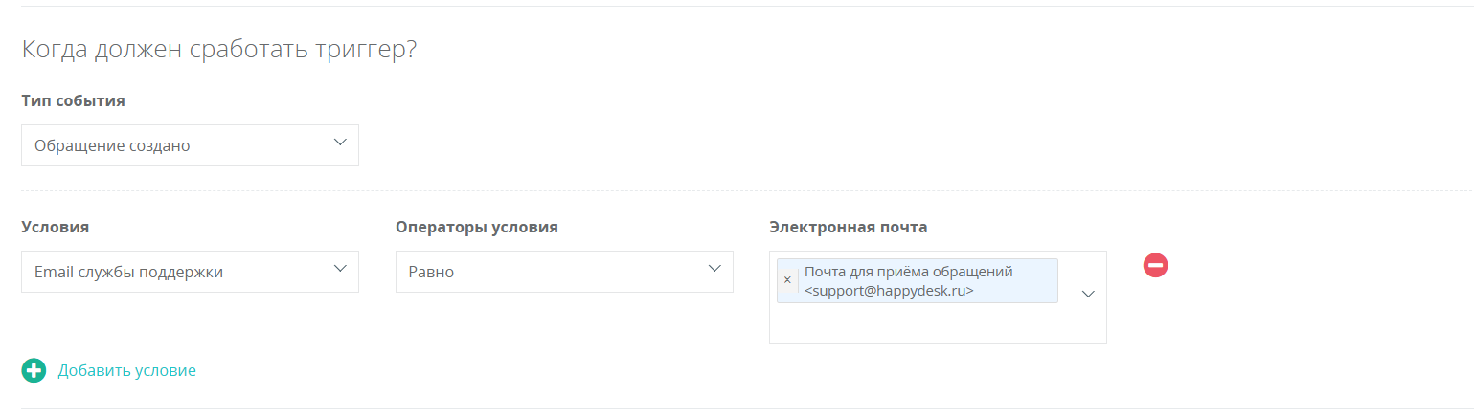The image size is (1474, 418).
Task: Remove condition with red minus icon
Action: point(1155,265)
